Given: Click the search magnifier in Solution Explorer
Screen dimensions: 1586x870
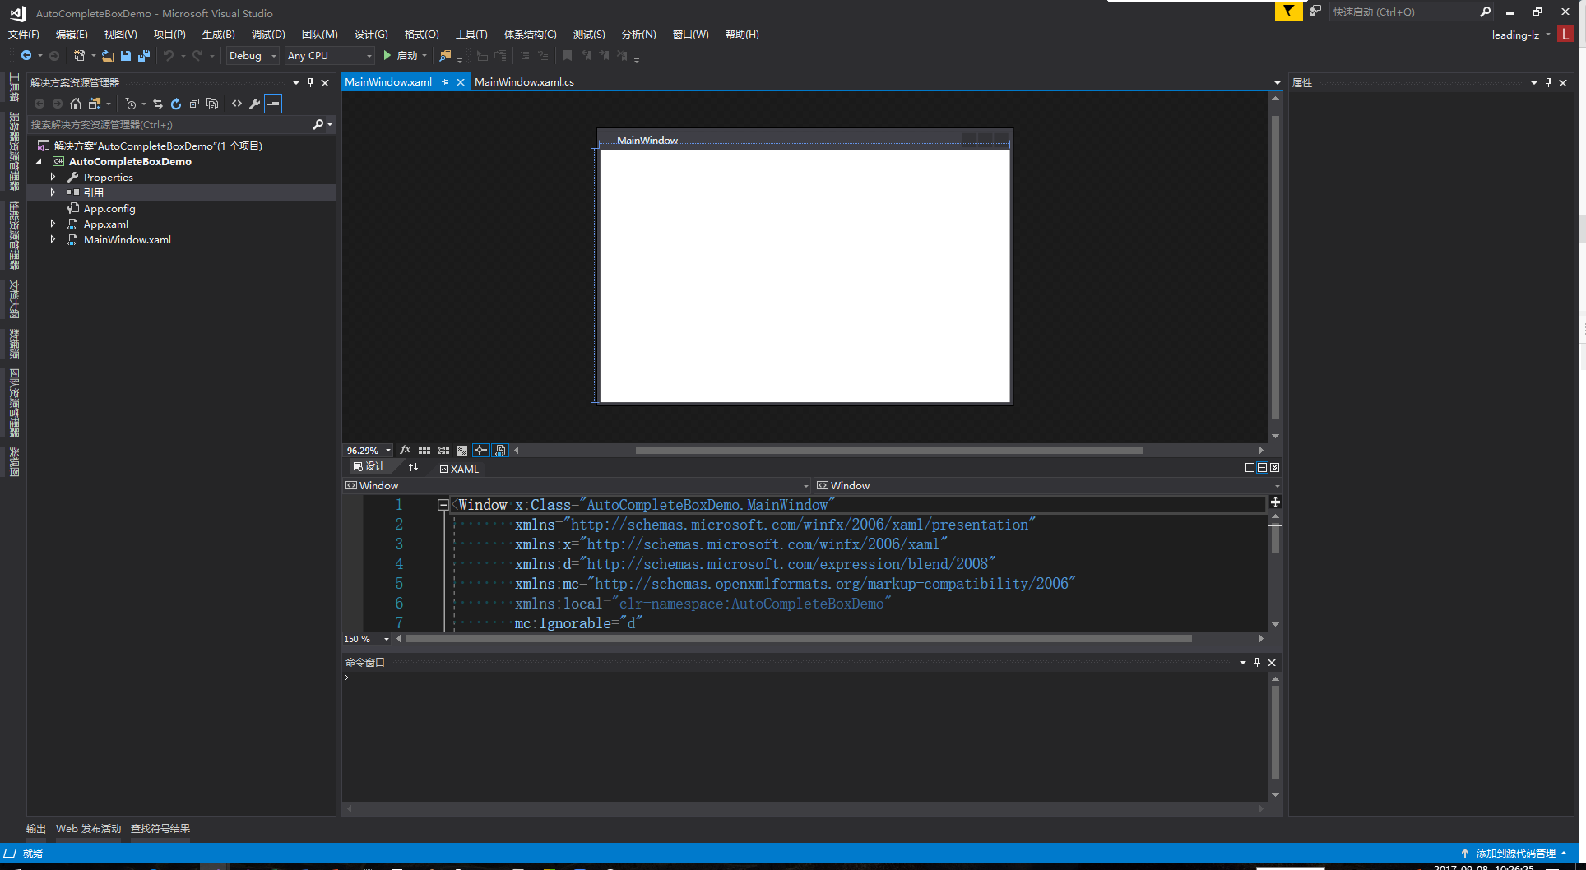Looking at the screenshot, I should pos(318,125).
